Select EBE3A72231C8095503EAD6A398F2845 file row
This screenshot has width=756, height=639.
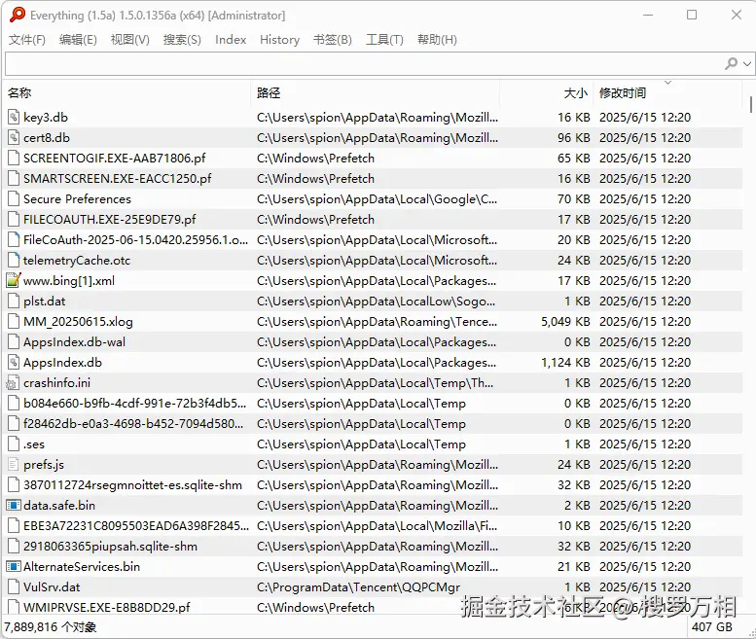pos(374,526)
